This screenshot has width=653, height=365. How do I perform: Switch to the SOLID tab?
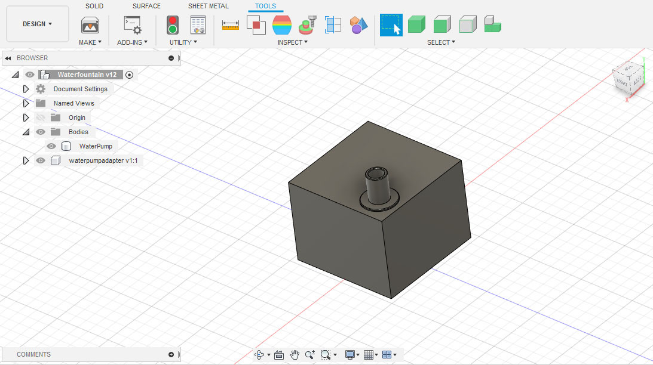94,6
